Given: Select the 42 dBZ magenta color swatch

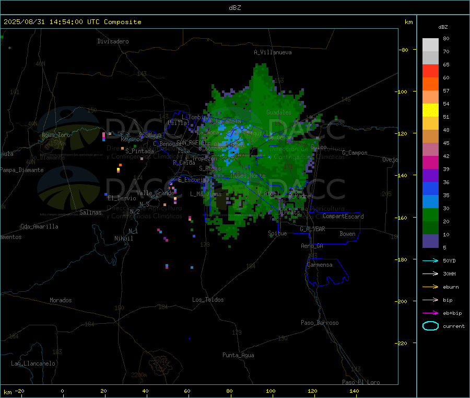Looking at the screenshot, I should click(430, 162).
